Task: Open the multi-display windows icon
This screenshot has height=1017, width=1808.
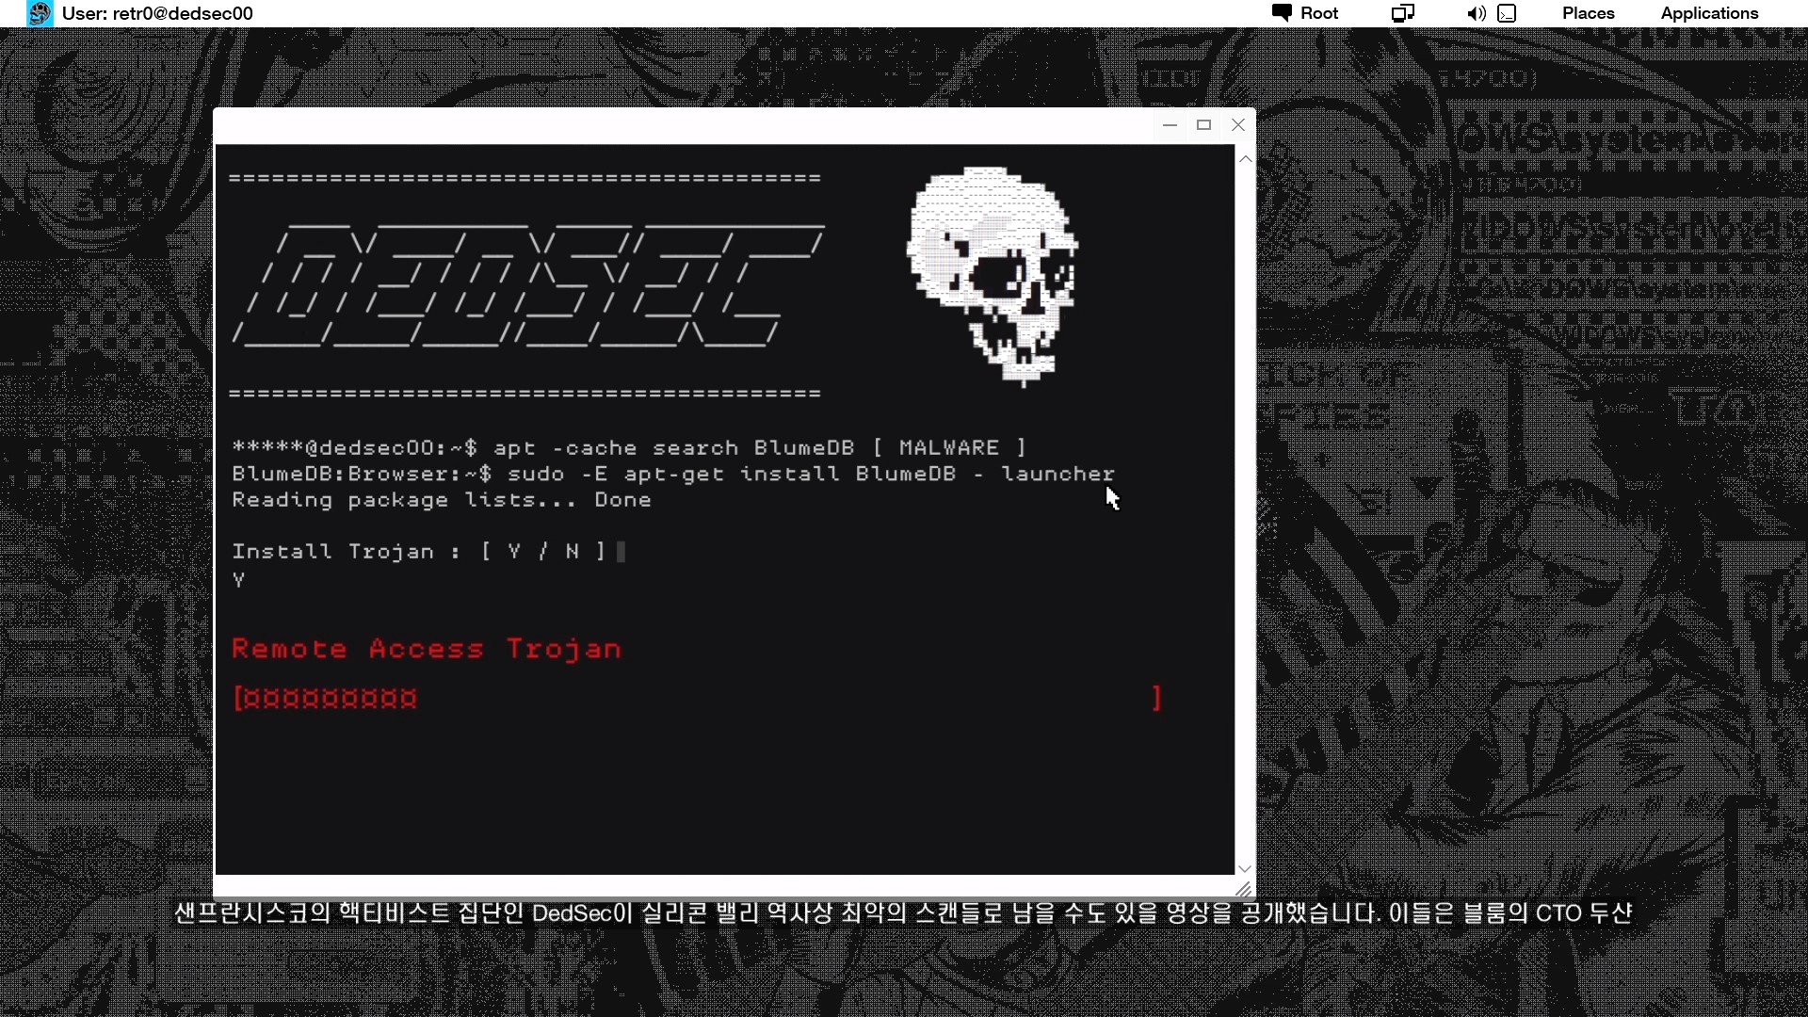Action: click(x=1403, y=13)
